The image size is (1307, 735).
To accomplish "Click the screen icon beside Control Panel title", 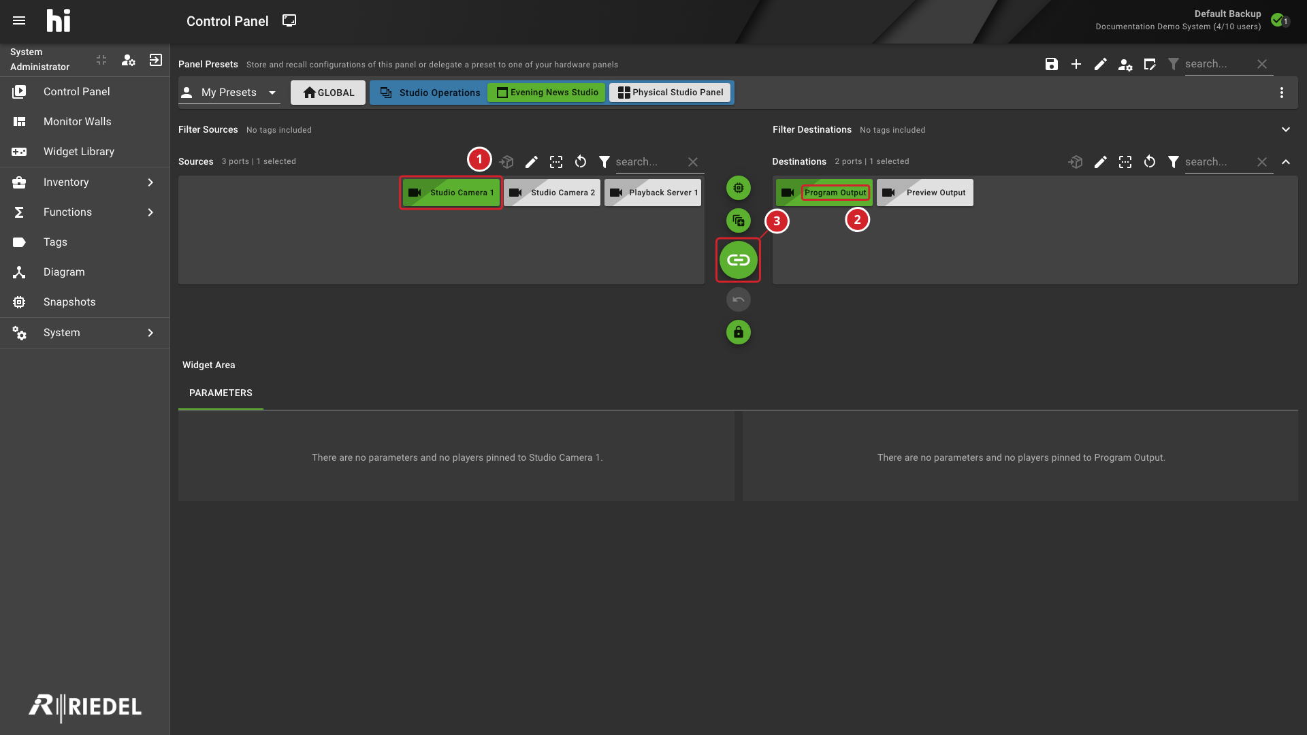I will (x=289, y=20).
